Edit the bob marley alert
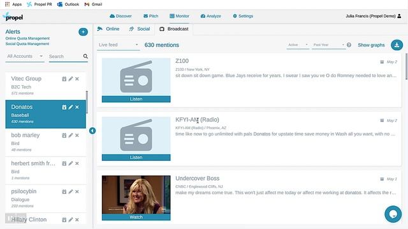Image resolution: width=408 pixels, height=229 pixels. [71, 135]
